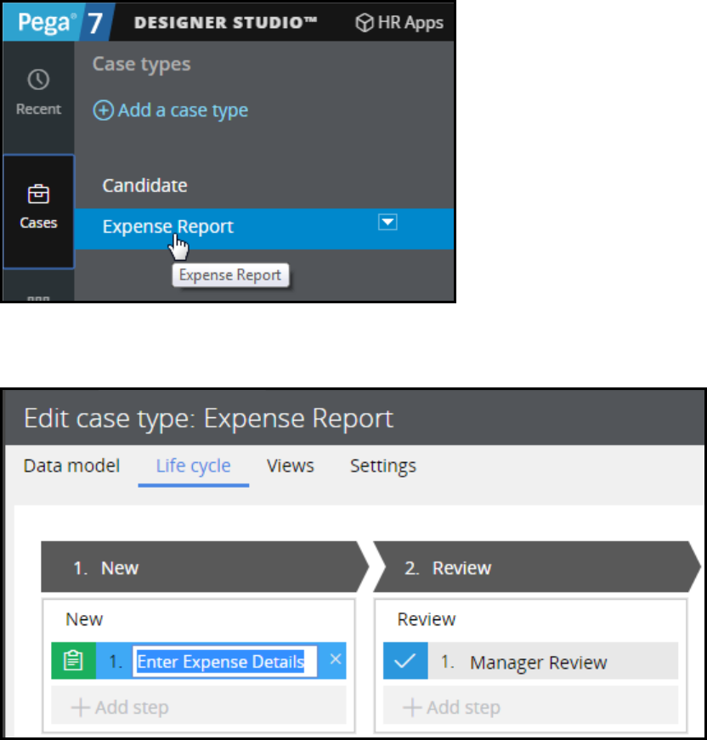Add a step under New stage
Viewport: 707px width, 740px height.
199,707
